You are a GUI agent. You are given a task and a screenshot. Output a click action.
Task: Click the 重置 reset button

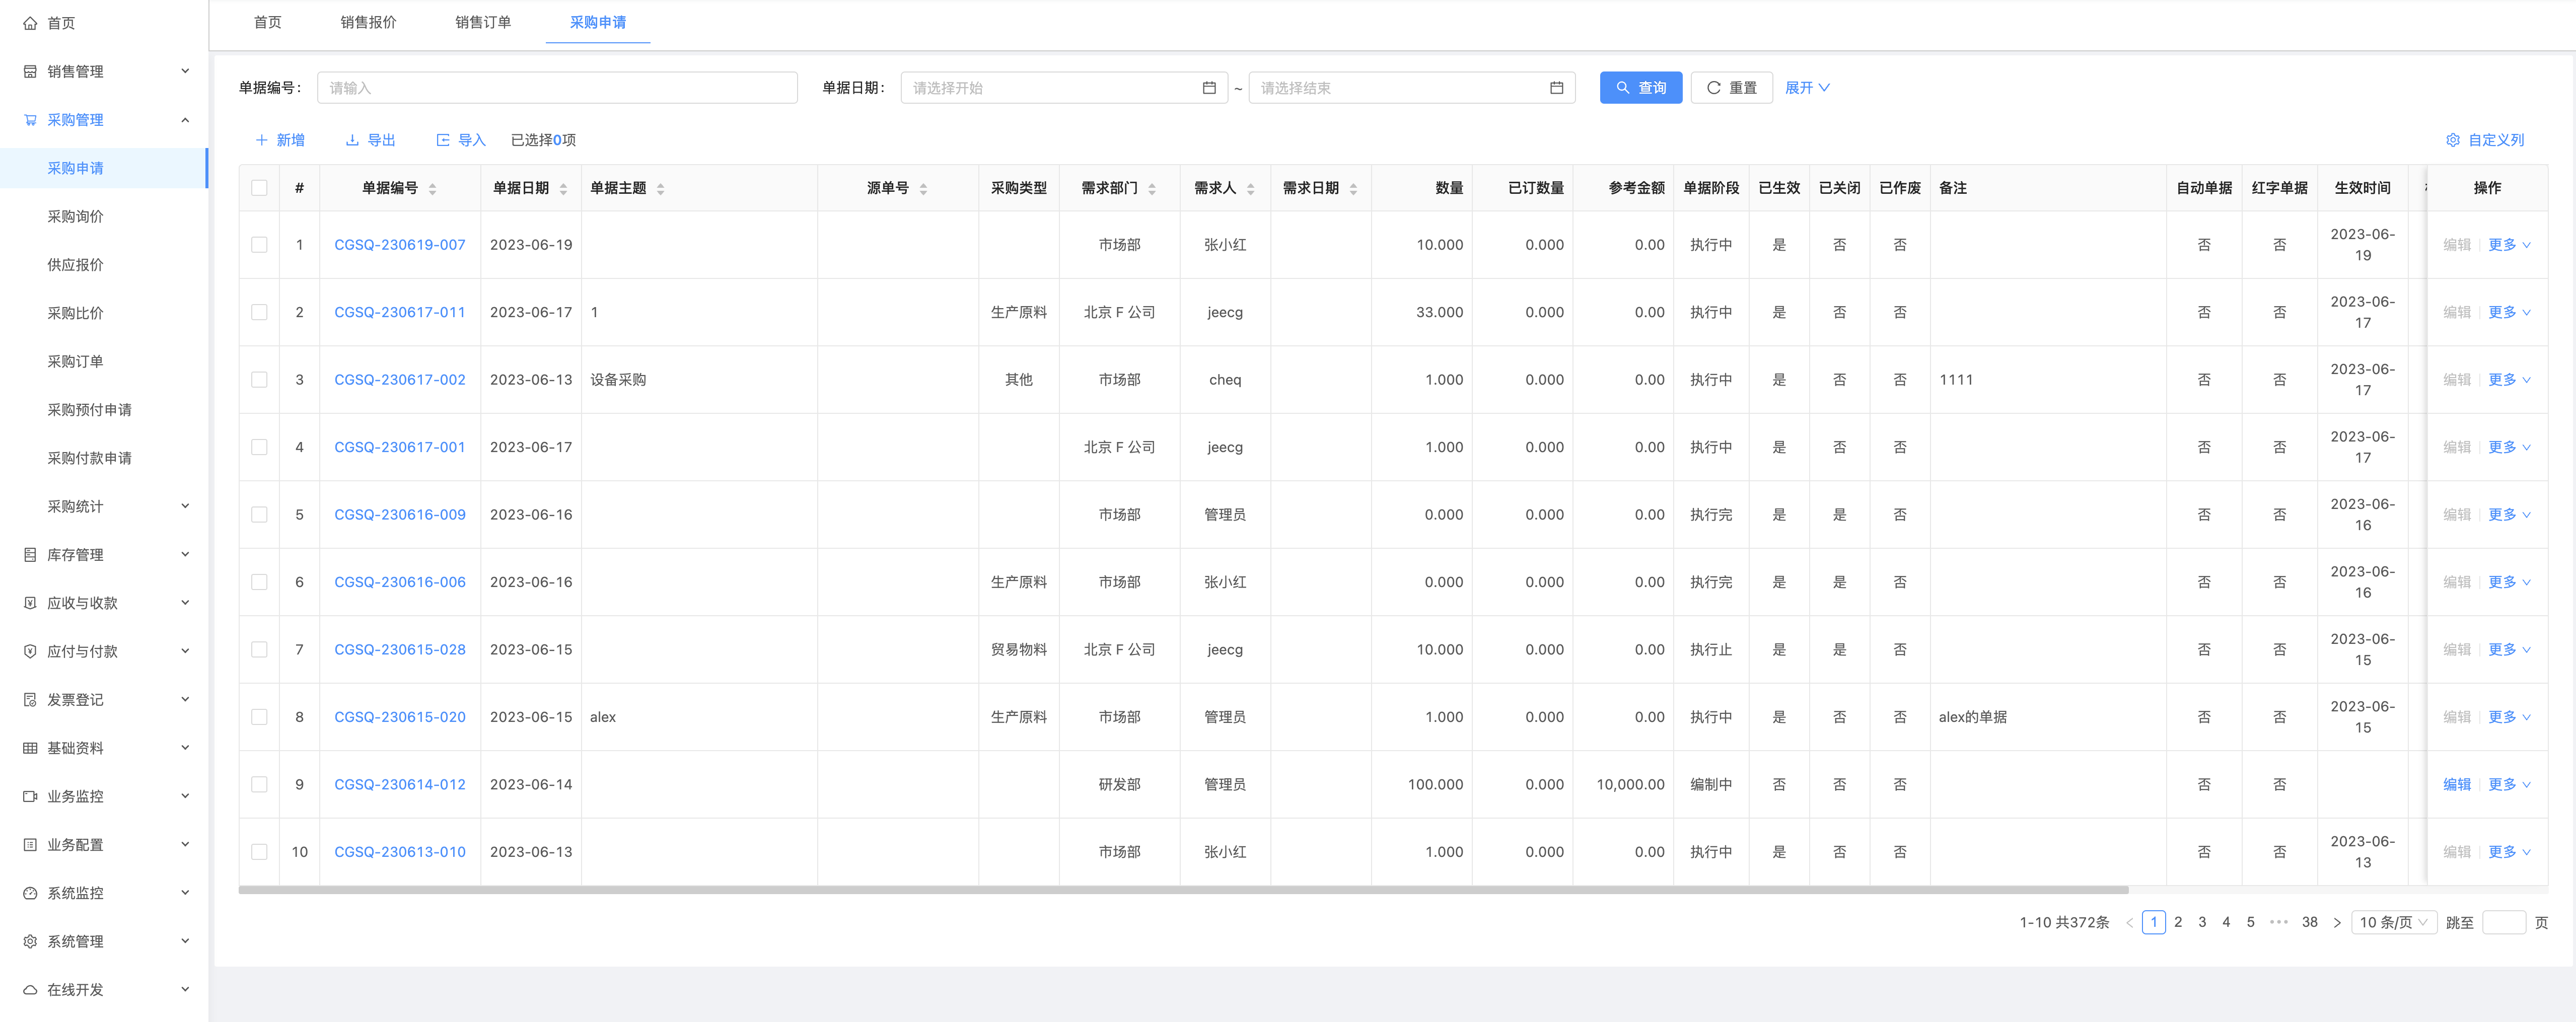[1731, 88]
